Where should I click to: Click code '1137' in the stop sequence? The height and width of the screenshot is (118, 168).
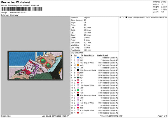click(100, 65)
